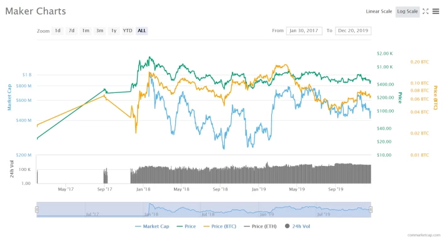This screenshot has height=249, width=446.
Task: Click the coinmarketcap.com credit link
Action: (x=424, y=235)
